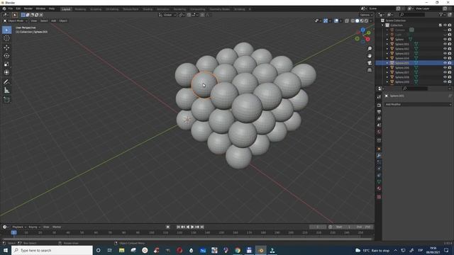Toggle the camera view icon
This screenshot has width=454, height=255.
370,63
